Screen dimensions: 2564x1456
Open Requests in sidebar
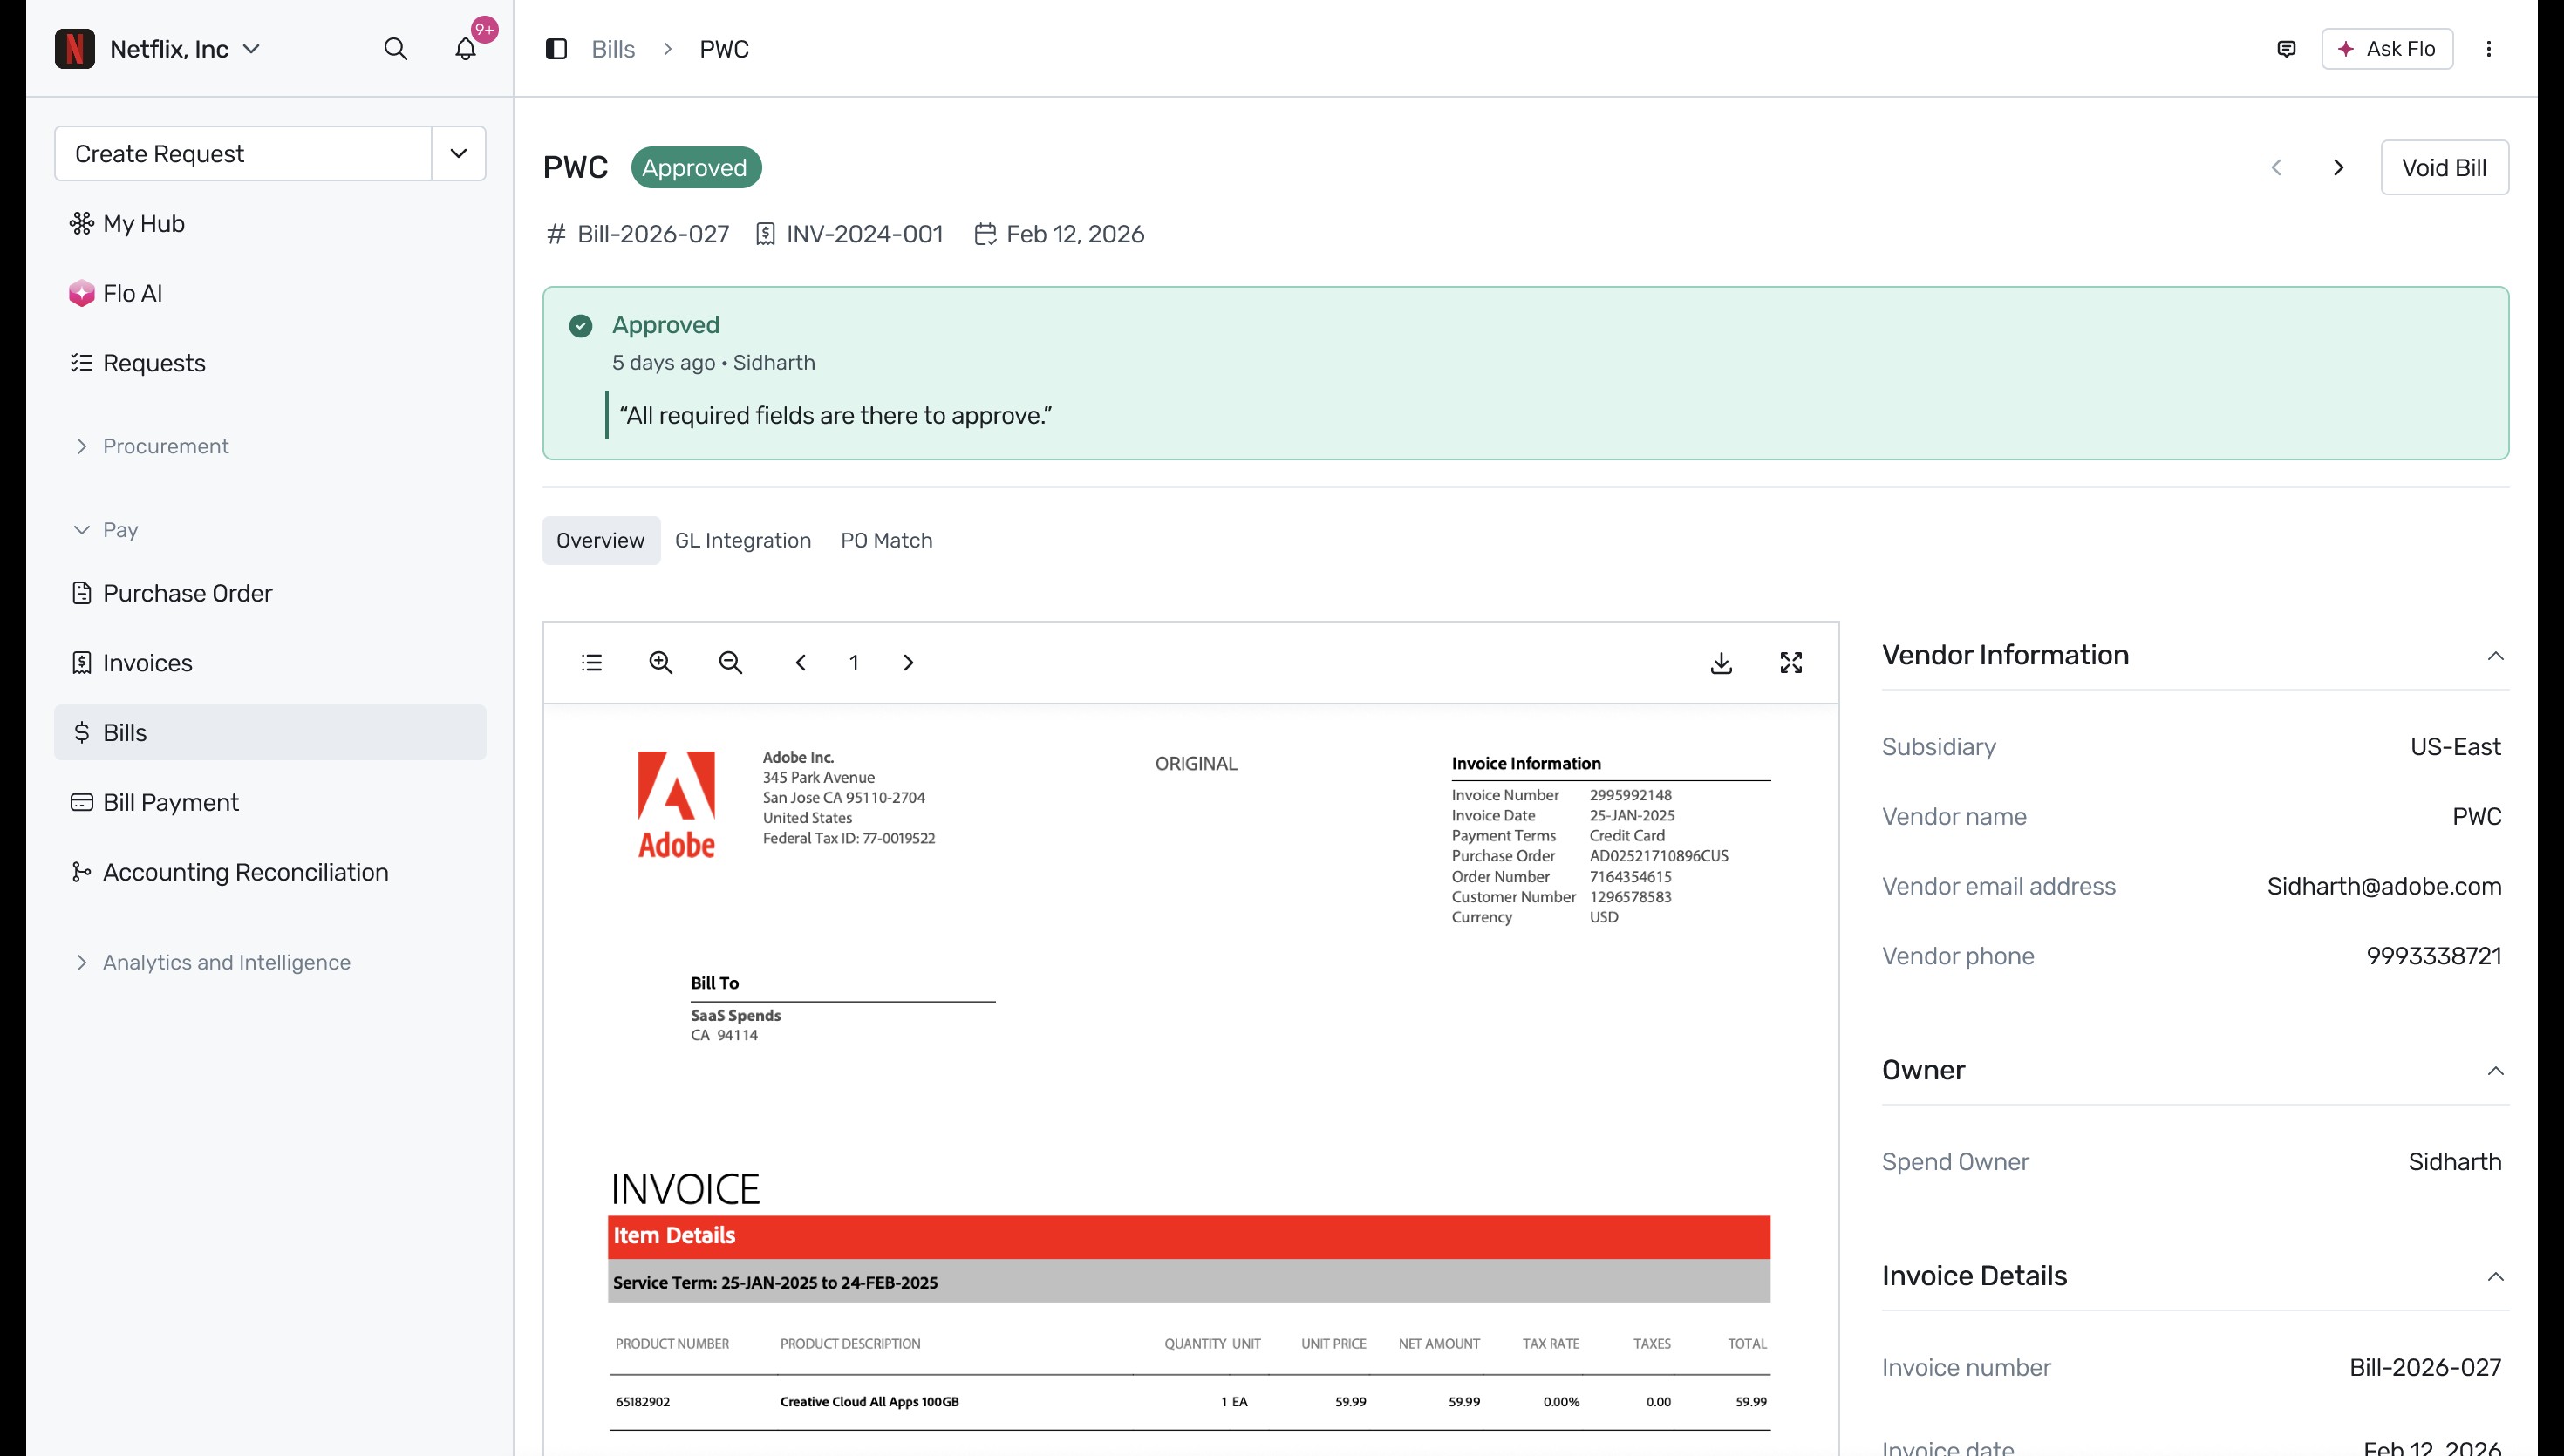point(270,363)
